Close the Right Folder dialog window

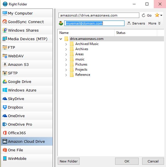pyautogui.click(x=160, y=4)
